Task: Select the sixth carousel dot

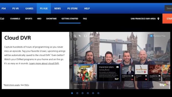Action: click(x=98, y=93)
